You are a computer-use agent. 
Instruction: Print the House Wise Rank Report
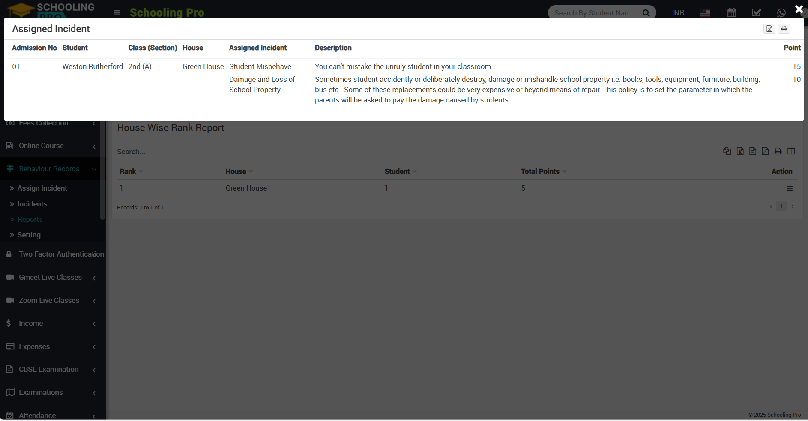click(778, 151)
